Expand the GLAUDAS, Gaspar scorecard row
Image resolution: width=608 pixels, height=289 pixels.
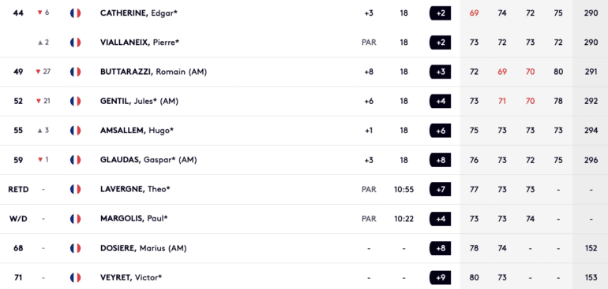(304, 160)
